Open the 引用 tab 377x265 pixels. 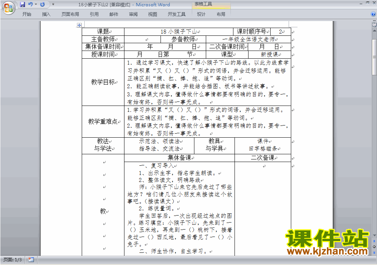pos(94,14)
